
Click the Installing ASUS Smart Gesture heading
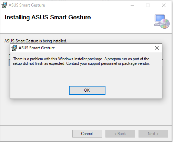pyautogui.click(x=48, y=17)
